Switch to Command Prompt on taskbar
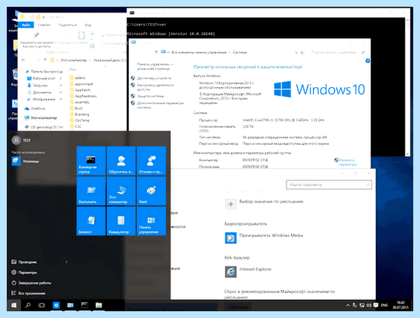Image resolution: width=420 pixels, height=318 pixels. coord(85,305)
